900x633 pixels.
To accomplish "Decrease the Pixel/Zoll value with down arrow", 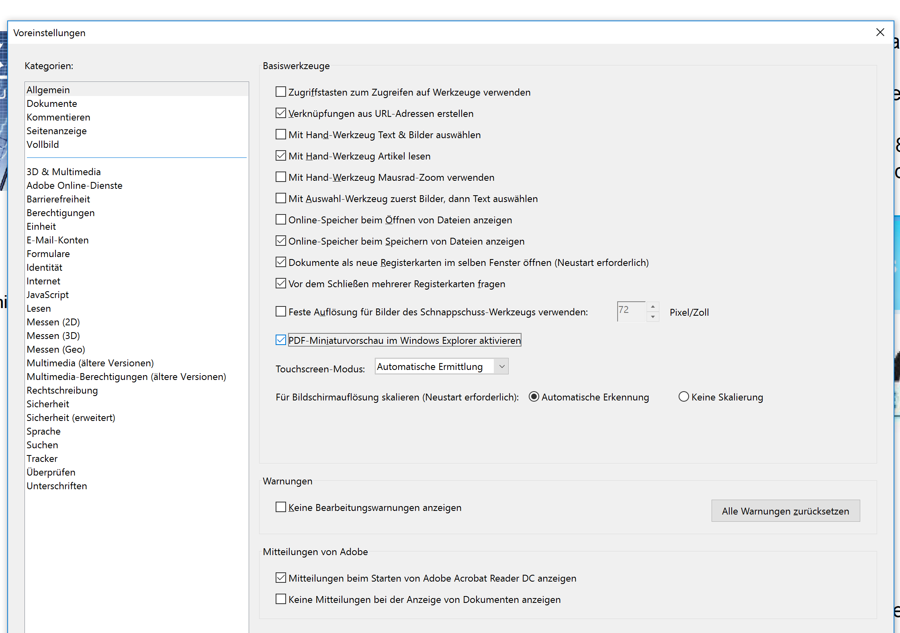I will pyautogui.click(x=653, y=317).
